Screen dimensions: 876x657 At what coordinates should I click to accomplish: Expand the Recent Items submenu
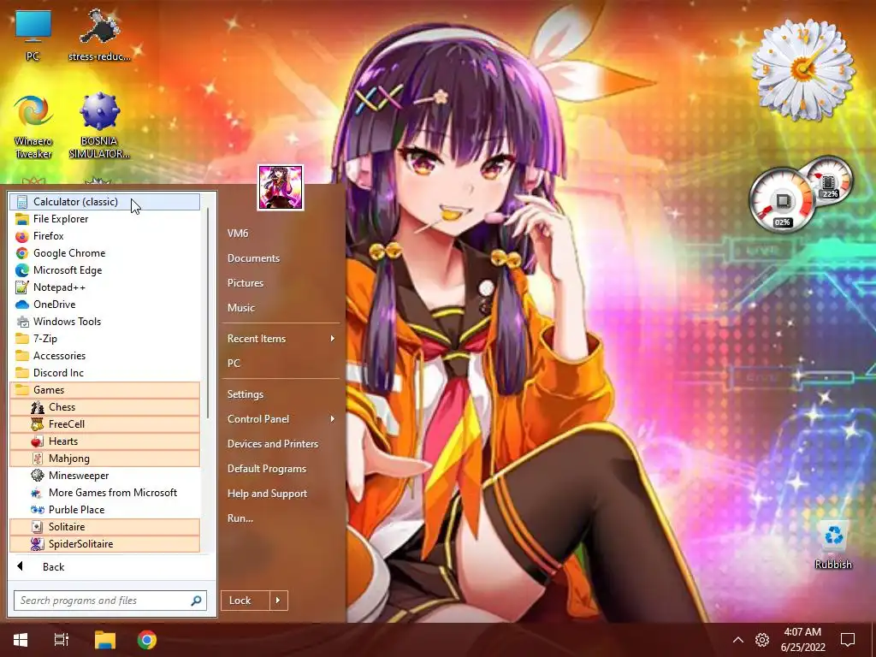click(281, 339)
